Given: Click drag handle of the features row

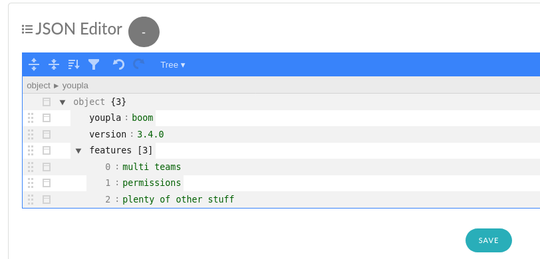Looking at the screenshot, I should pyautogui.click(x=31, y=150).
